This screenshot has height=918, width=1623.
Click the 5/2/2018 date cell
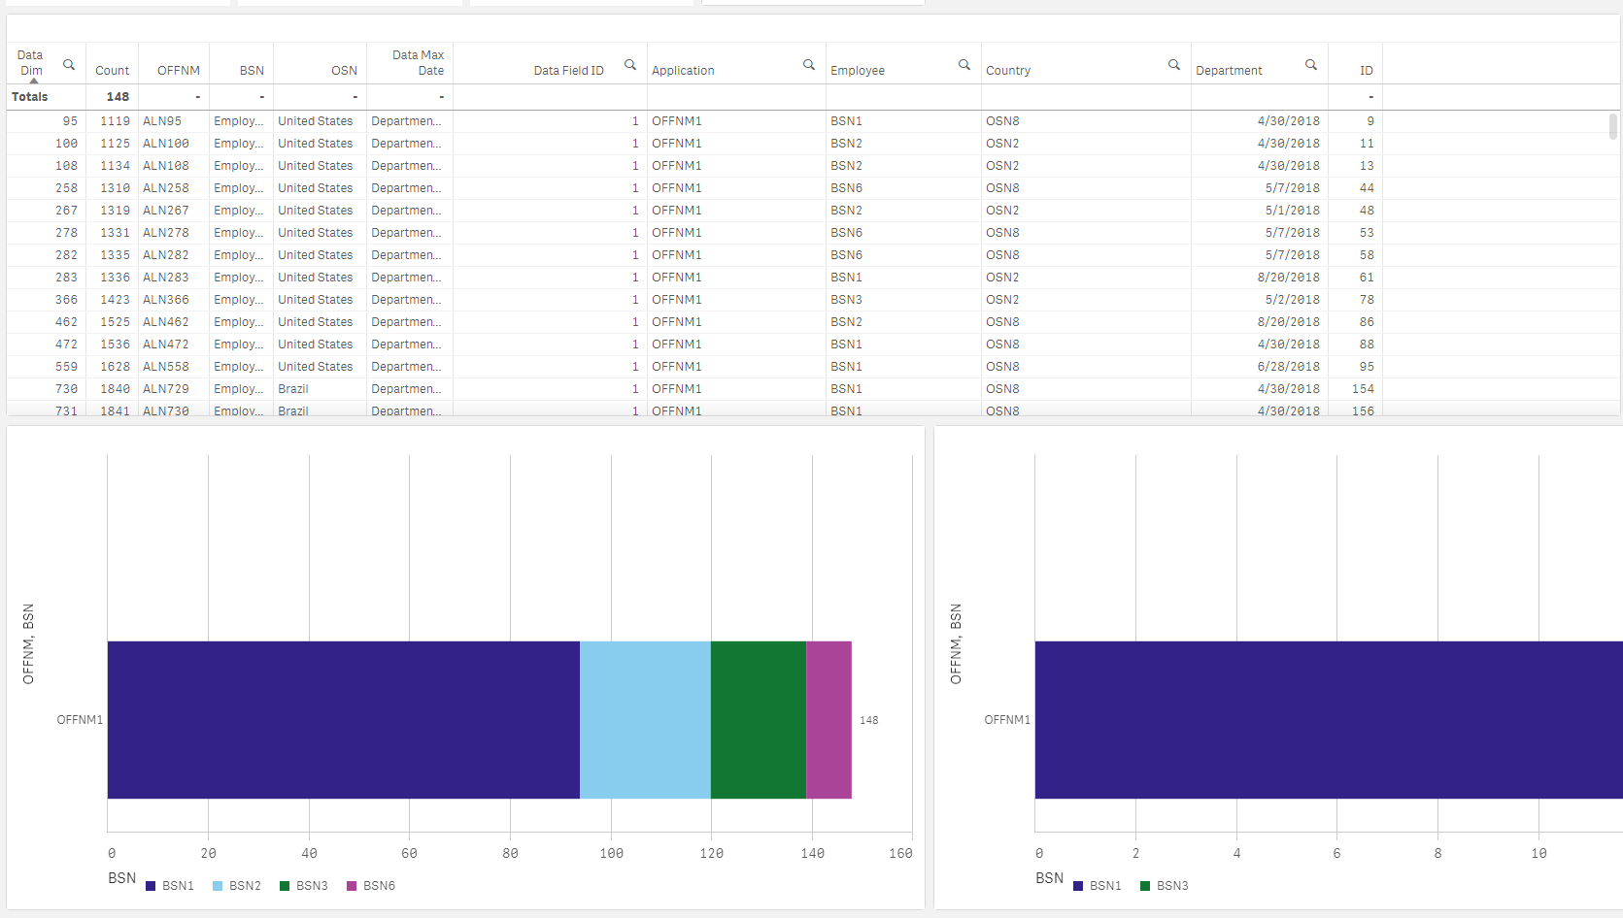pos(1292,300)
